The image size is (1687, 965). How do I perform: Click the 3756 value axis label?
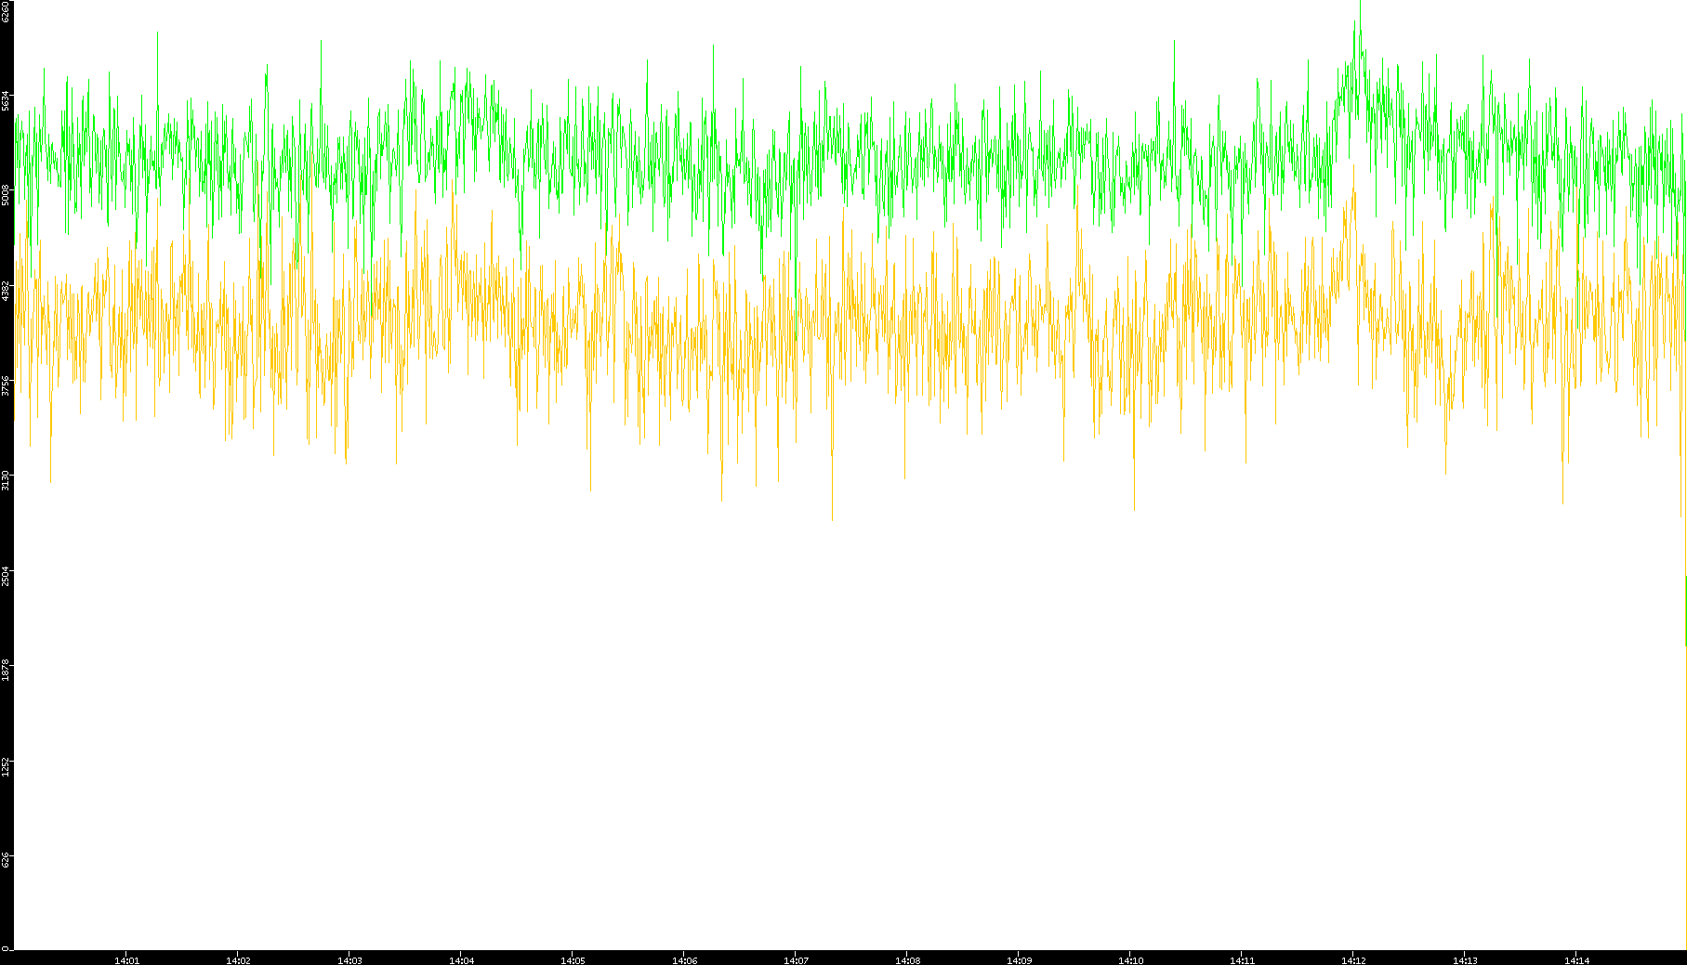(x=7, y=385)
